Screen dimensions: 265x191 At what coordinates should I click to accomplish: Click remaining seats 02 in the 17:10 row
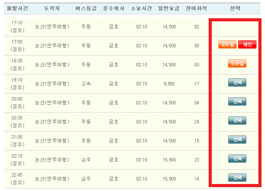pyautogui.click(x=197, y=27)
